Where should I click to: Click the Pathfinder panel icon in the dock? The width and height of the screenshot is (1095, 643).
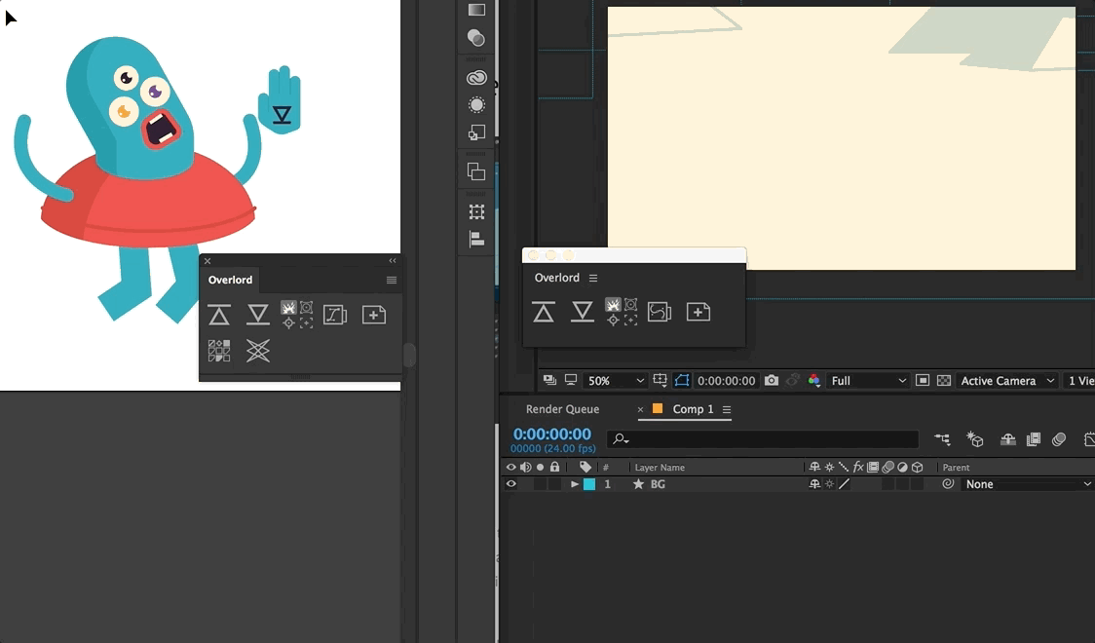476,172
